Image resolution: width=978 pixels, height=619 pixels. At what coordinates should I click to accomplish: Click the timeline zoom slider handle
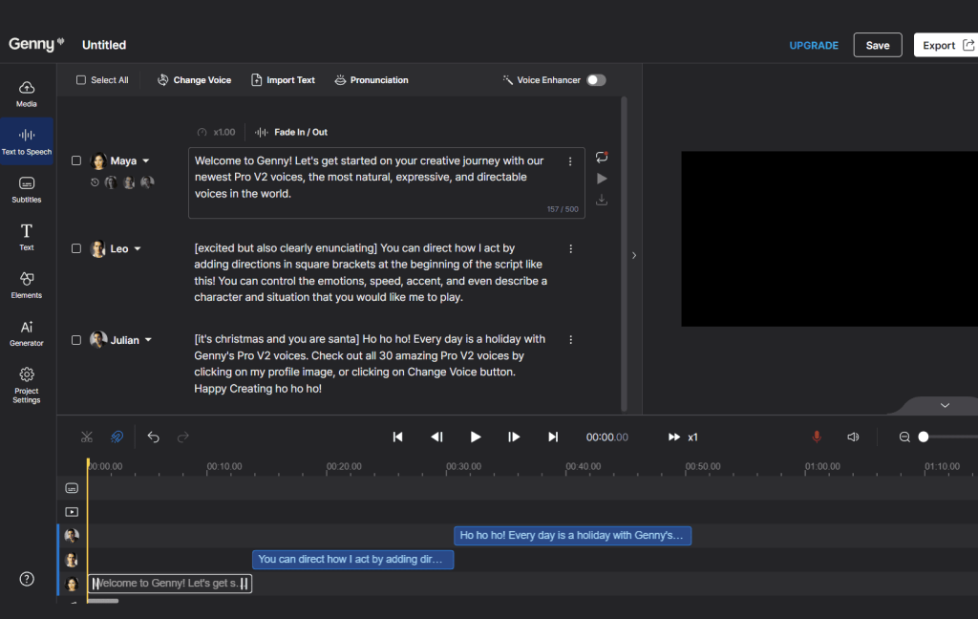tap(924, 437)
